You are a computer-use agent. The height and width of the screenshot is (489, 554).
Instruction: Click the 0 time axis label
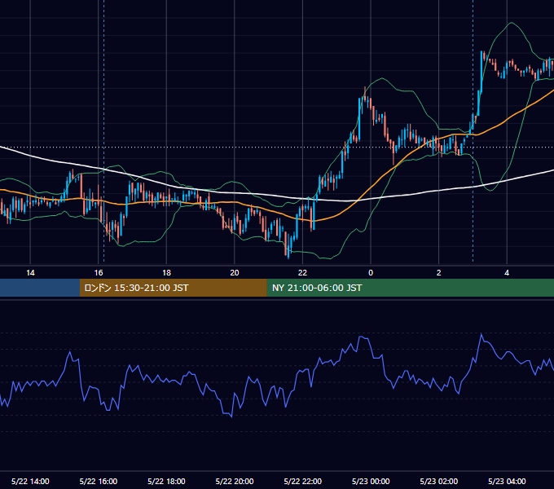[371, 273]
